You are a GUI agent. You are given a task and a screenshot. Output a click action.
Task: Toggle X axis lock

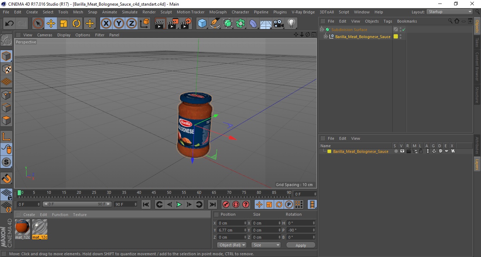click(106, 24)
